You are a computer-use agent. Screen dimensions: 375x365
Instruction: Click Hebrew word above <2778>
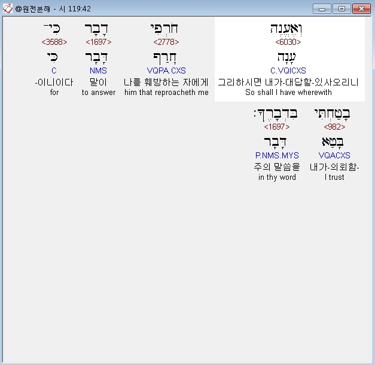tap(164, 29)
